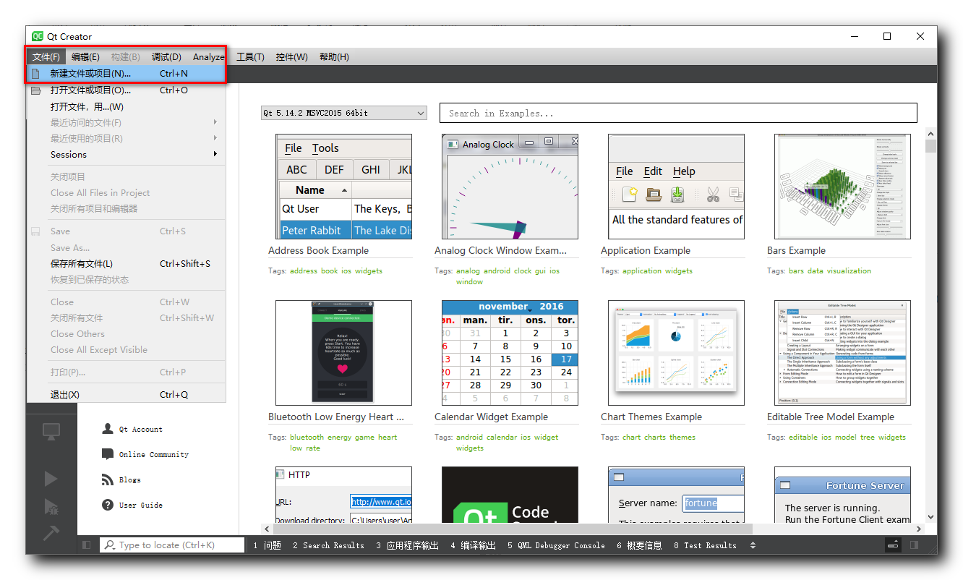Open the Bluetooth Low Energy Heart thumbnail
Screen dimensions: 963x580
click(343, 352)
